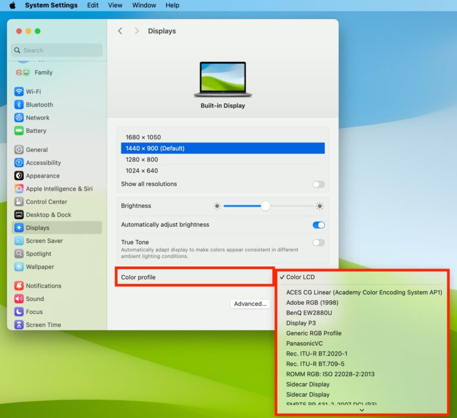The width and height of the screenshot is (457, 418).
Task: Go forward with the right chevron
Action: click(136, 31)
